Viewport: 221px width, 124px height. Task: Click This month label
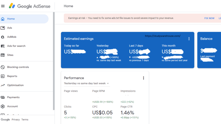click(x=169, y=46)
